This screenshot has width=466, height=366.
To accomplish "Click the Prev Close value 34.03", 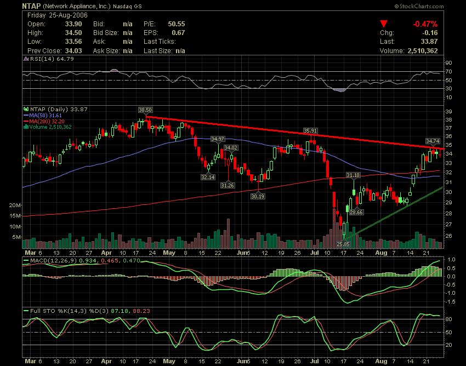I will point(73,51).
